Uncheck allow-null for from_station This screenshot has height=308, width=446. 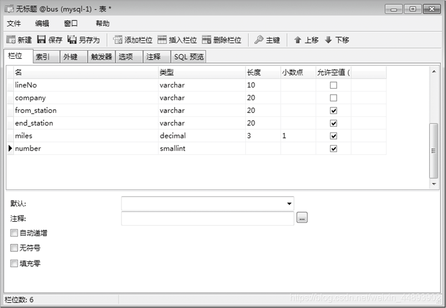(333, 111)
